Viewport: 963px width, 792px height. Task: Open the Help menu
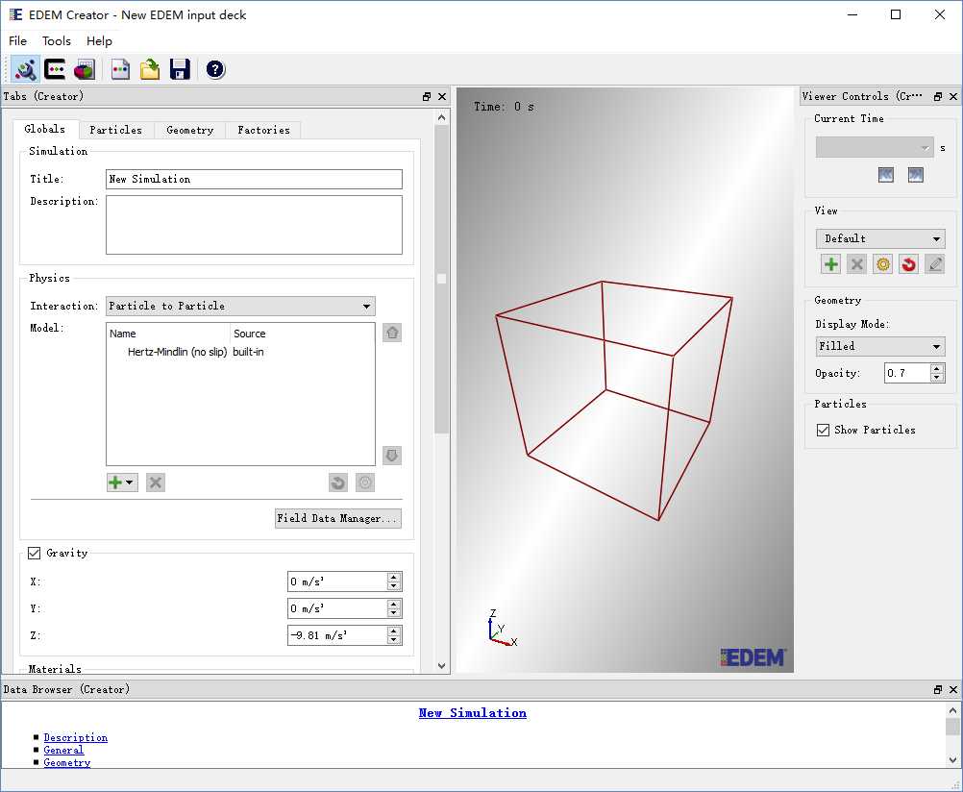pos(99,41)
